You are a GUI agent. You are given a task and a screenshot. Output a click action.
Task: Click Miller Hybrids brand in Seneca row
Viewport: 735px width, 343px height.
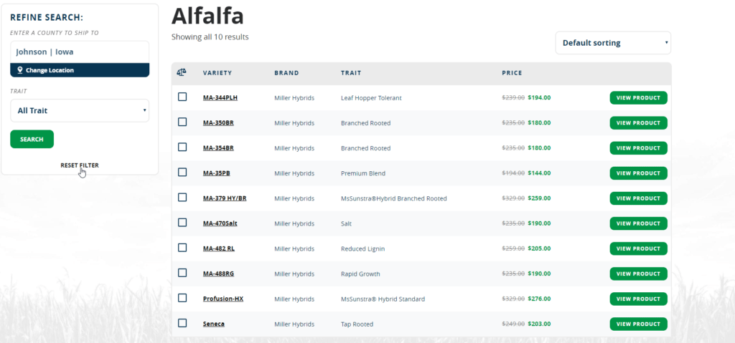coord(294,324)
